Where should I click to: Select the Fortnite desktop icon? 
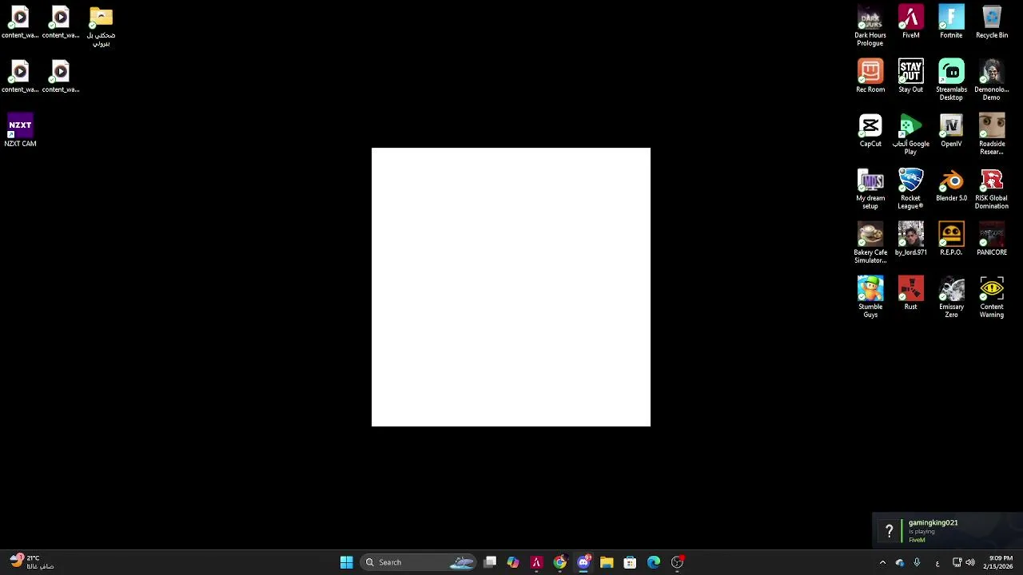pos(951,22)
